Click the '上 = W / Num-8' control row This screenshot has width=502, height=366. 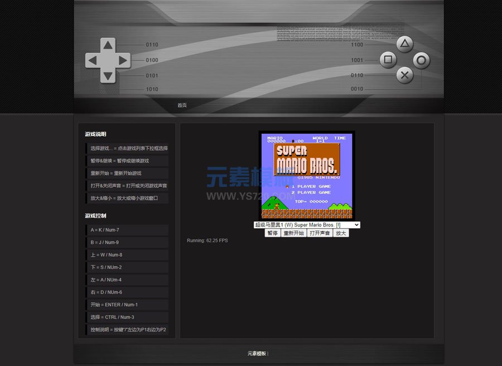[x=127, y=255]
